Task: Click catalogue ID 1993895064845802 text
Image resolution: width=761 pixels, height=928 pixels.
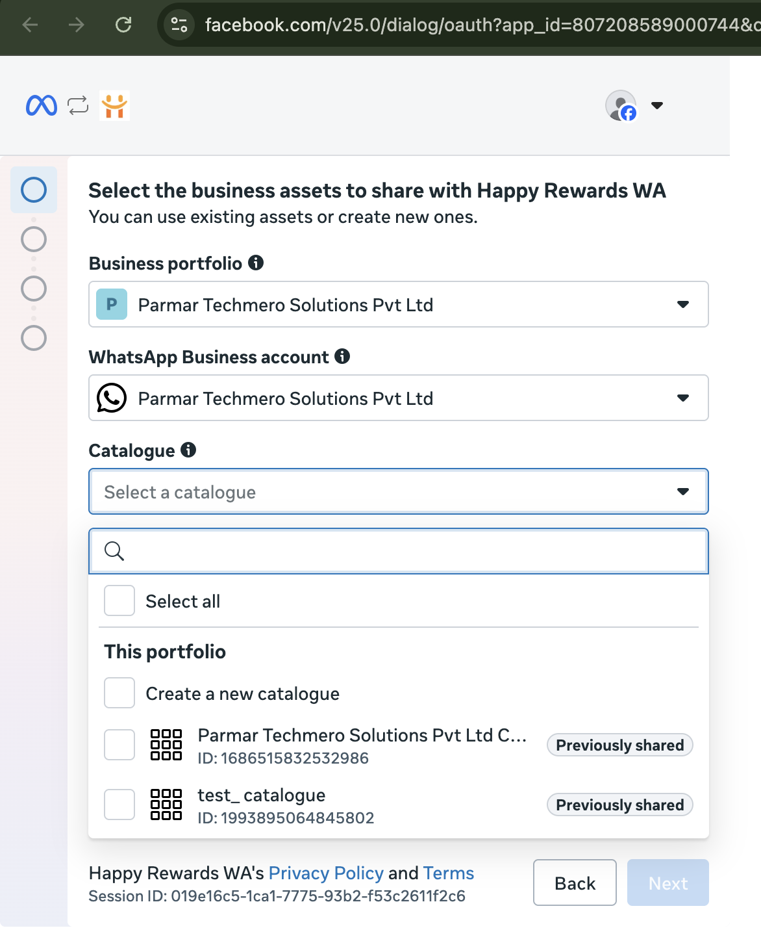Action: pyautogui.click(x=286, y=818)
